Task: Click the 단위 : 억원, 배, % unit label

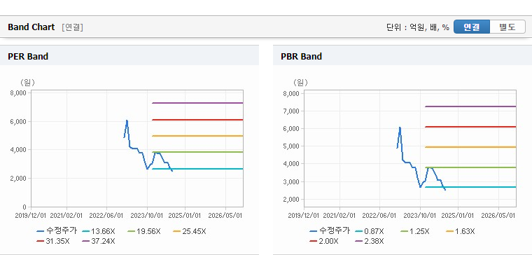Action: [x=418, y=27]
